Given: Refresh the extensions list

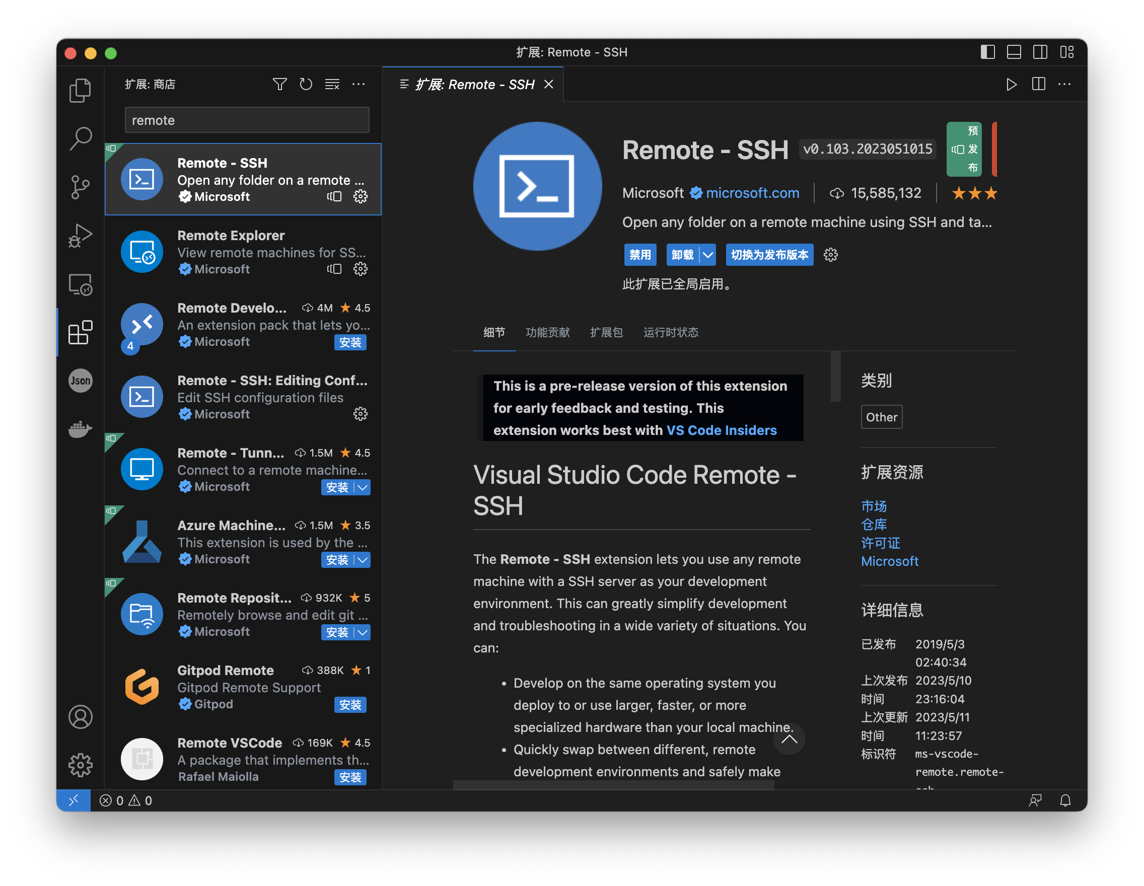Looking at the screenshot, I should [x=306, y=84].
